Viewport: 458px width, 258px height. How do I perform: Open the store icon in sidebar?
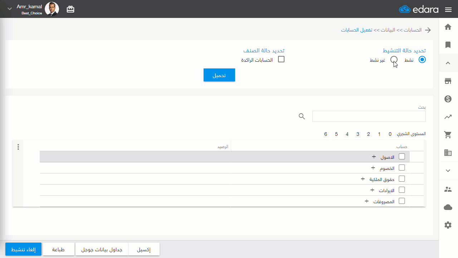coord(448,81)
